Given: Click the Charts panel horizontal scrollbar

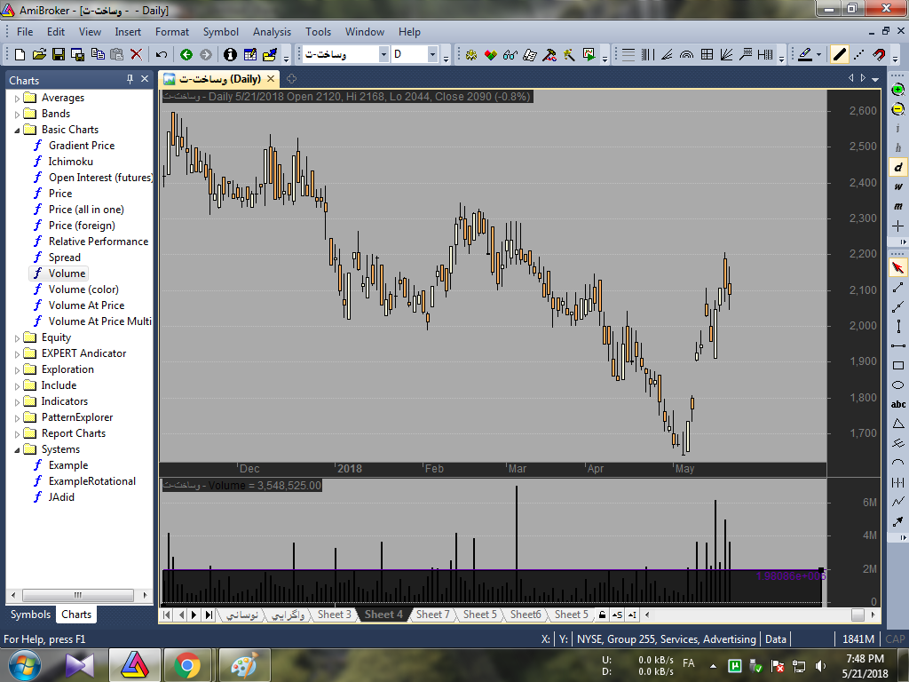Looking at the screenshot, I should pyautogui.click(x=79, y=595).
